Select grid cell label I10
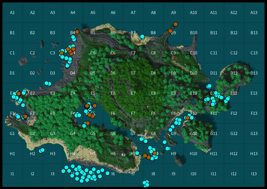 click(x=193, y=174)
